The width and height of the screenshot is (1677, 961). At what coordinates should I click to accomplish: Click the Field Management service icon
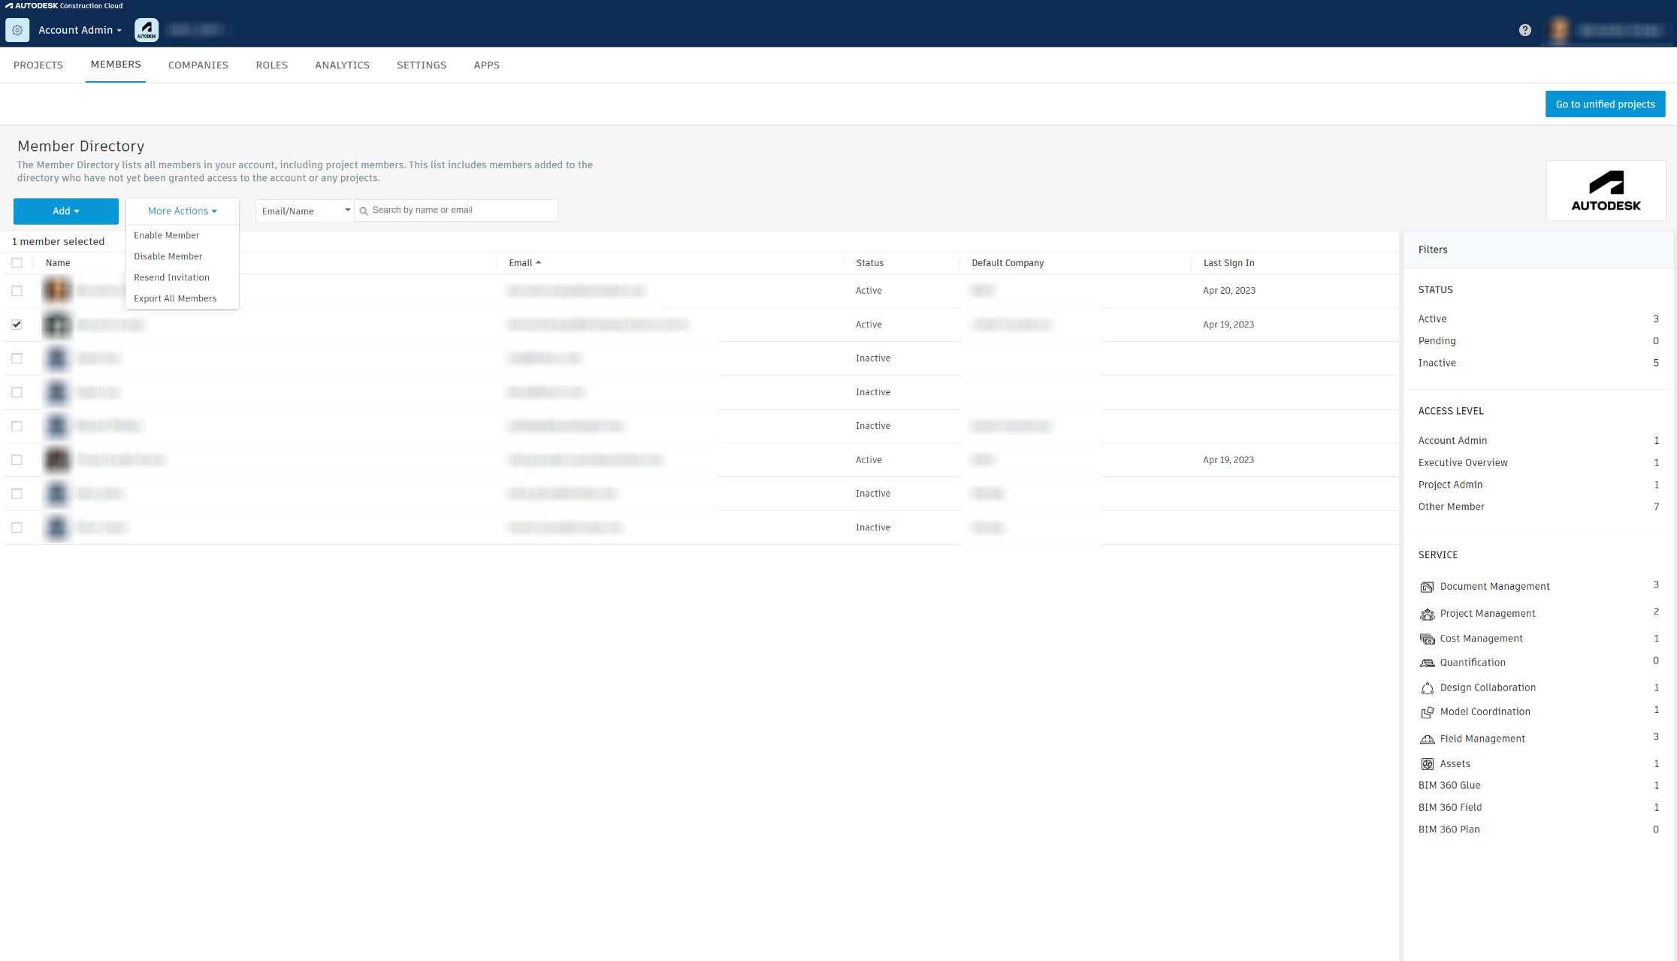1428,739
